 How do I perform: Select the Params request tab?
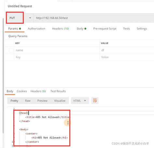tap(14, 29)
